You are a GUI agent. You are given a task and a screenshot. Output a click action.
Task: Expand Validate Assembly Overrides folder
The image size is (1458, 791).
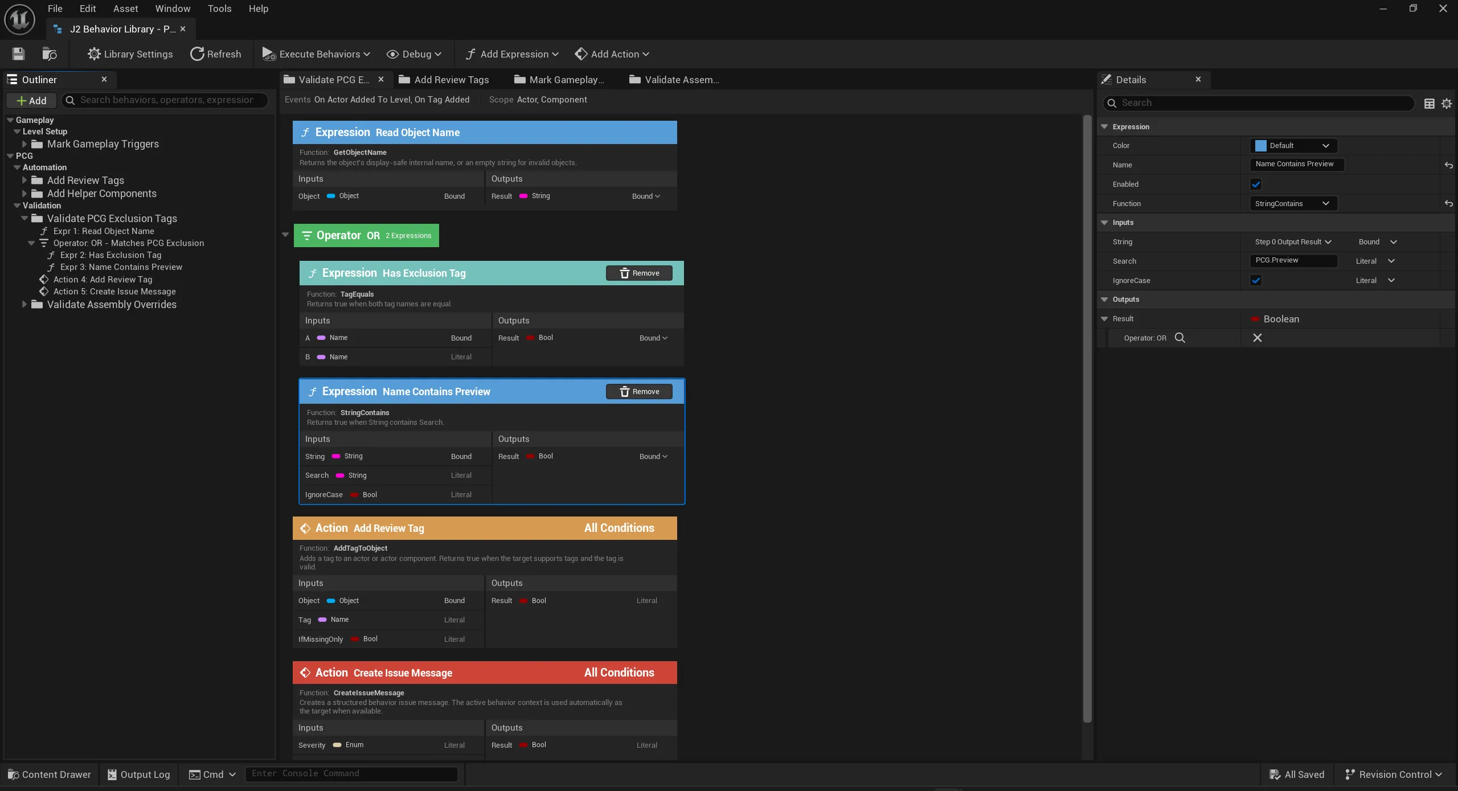pyautogui.click(x=24, y=305)
